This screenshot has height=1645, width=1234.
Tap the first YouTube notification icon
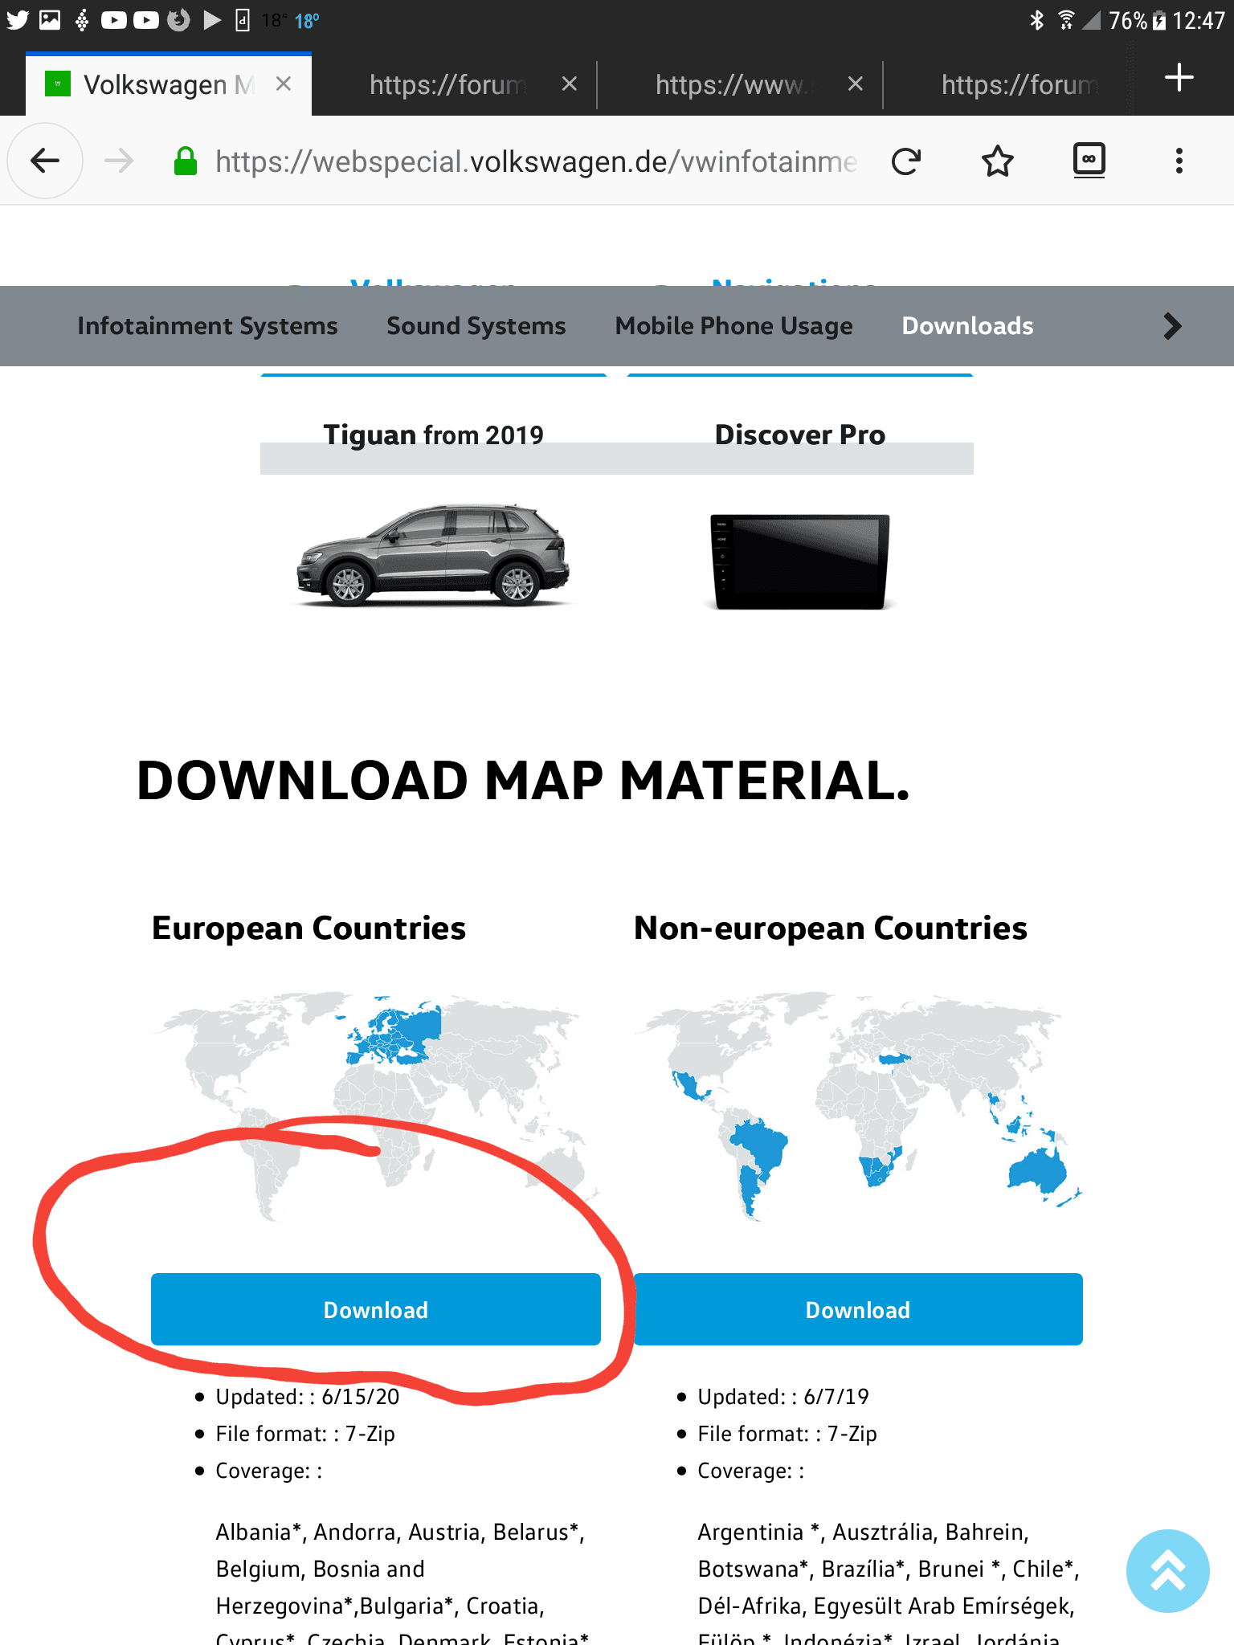[x=114, y=20]
